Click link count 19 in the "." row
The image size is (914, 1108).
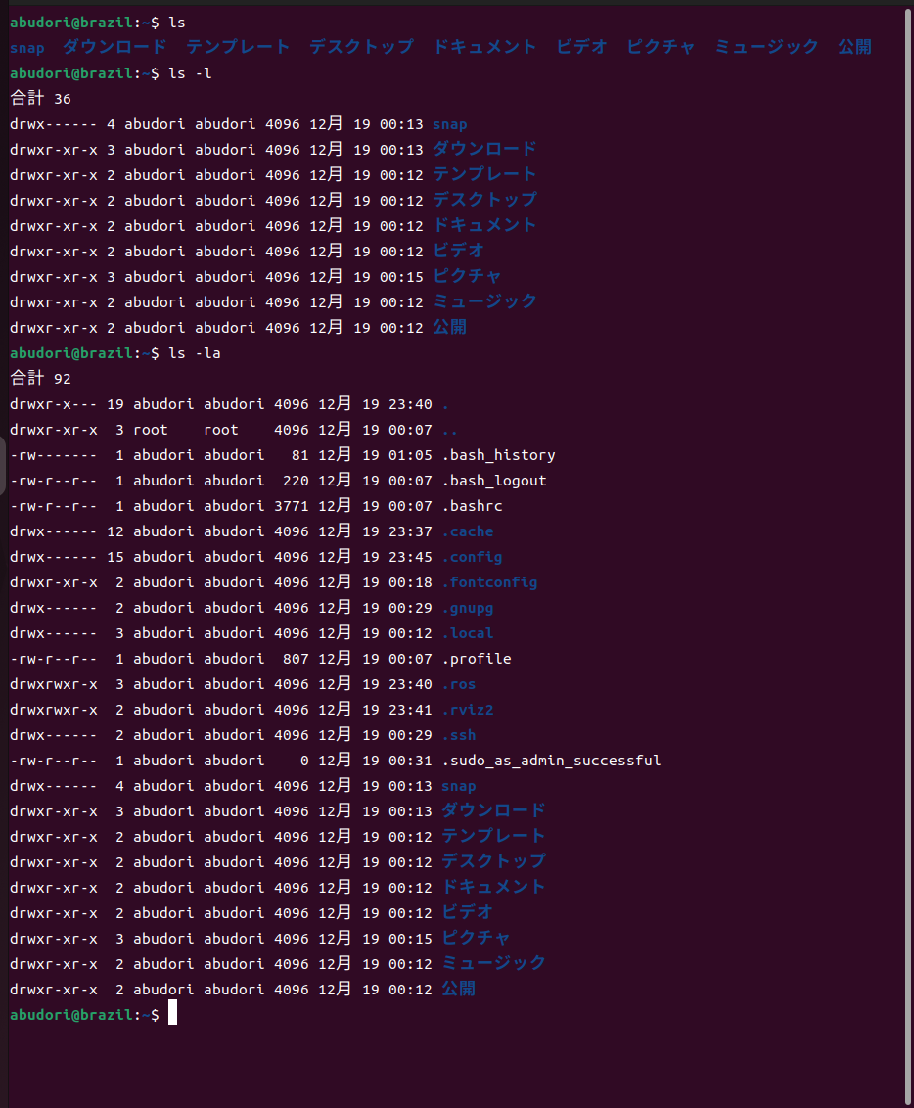[115, 404]
